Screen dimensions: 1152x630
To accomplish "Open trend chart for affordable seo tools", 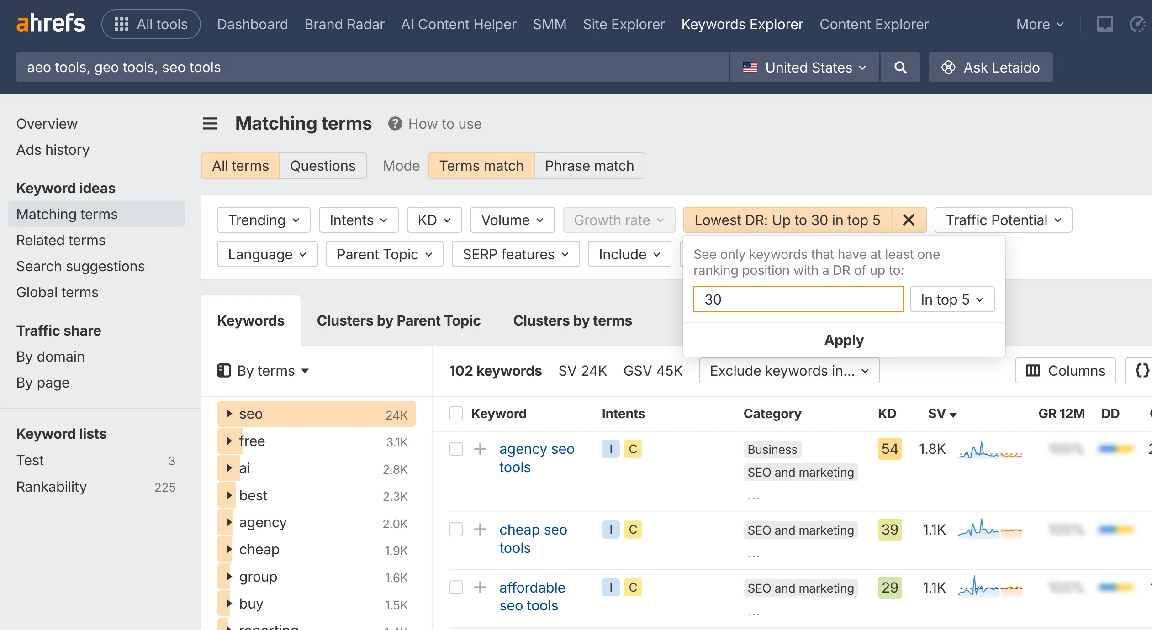I will [990, 587].
